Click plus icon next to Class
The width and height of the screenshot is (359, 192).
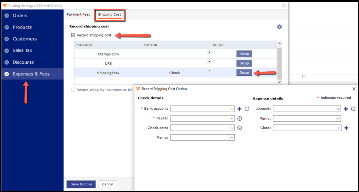(346, 128)
